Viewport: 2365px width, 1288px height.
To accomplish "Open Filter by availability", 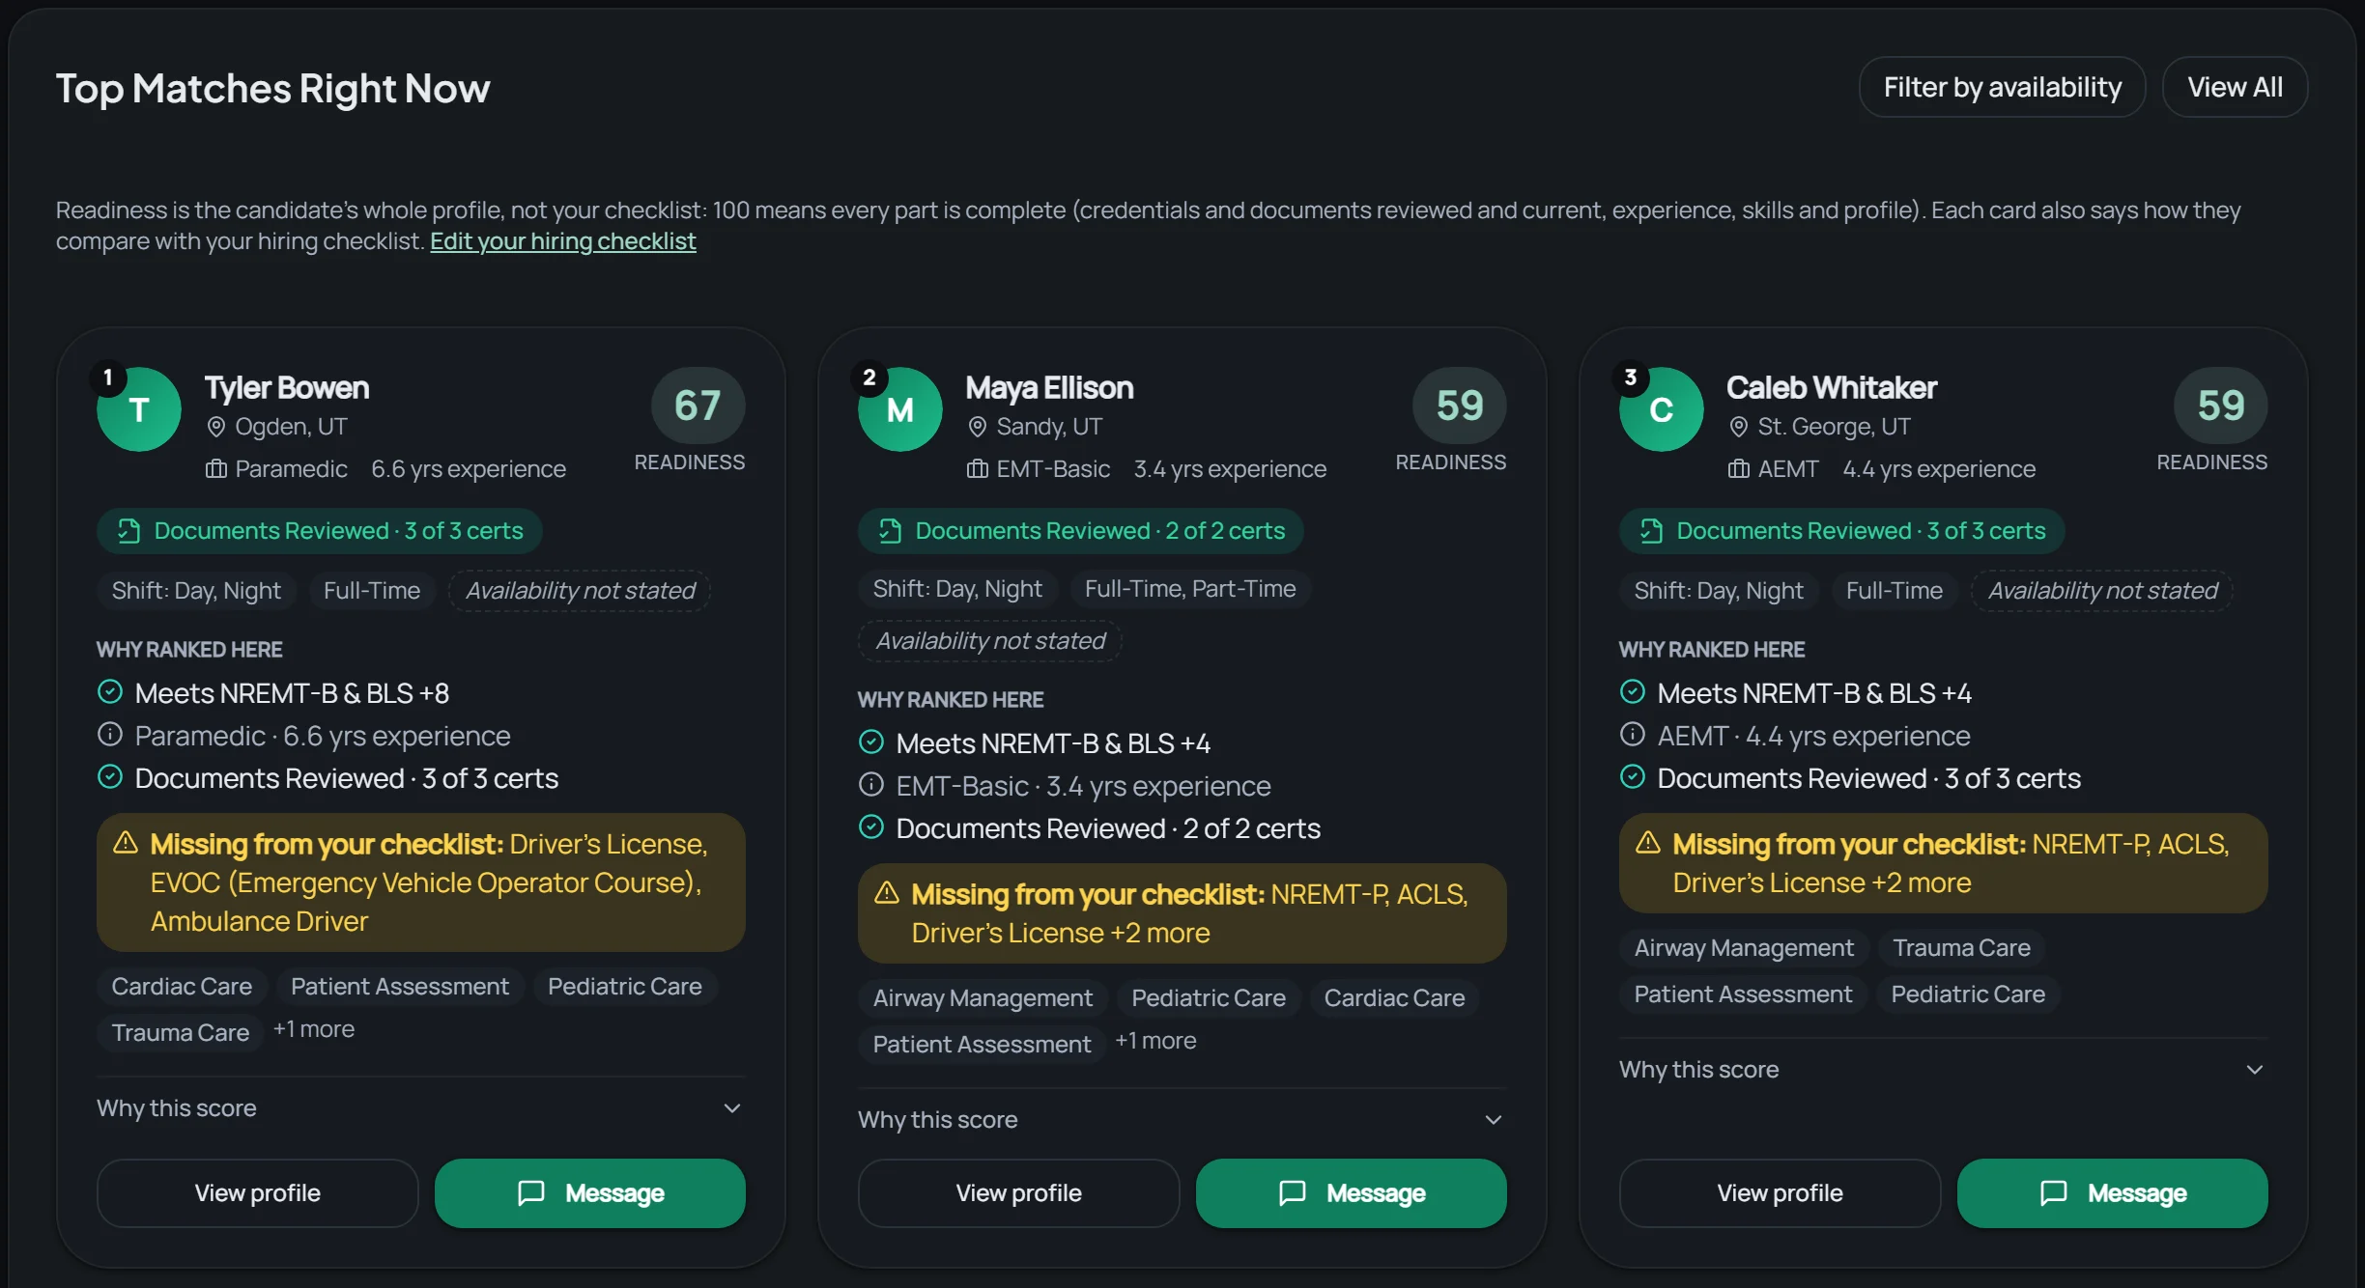I will coord(2002,88).
